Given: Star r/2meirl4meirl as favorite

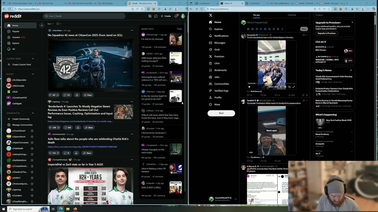Looking at the screenshot, I should 32,131.
